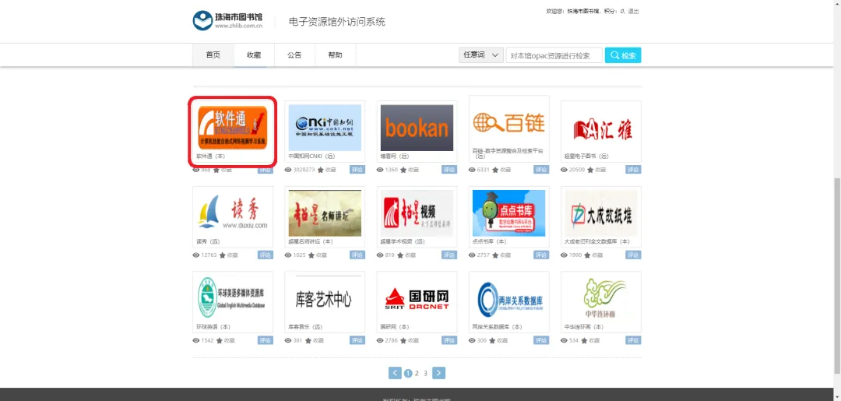This screenshot has width=841, height=401.
Task: Open the 汇雅 thumbnail image
Action: [600, 128]
